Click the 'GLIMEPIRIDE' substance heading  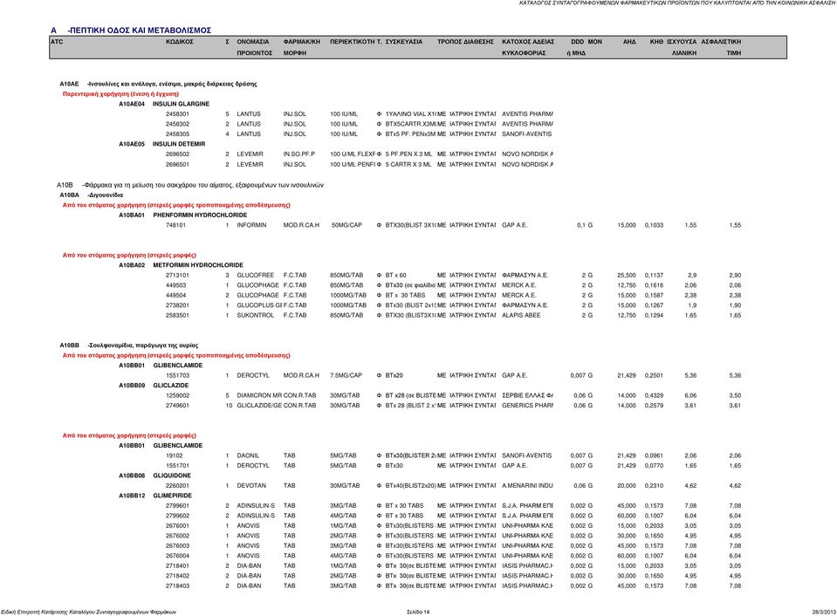coord(173,496)
